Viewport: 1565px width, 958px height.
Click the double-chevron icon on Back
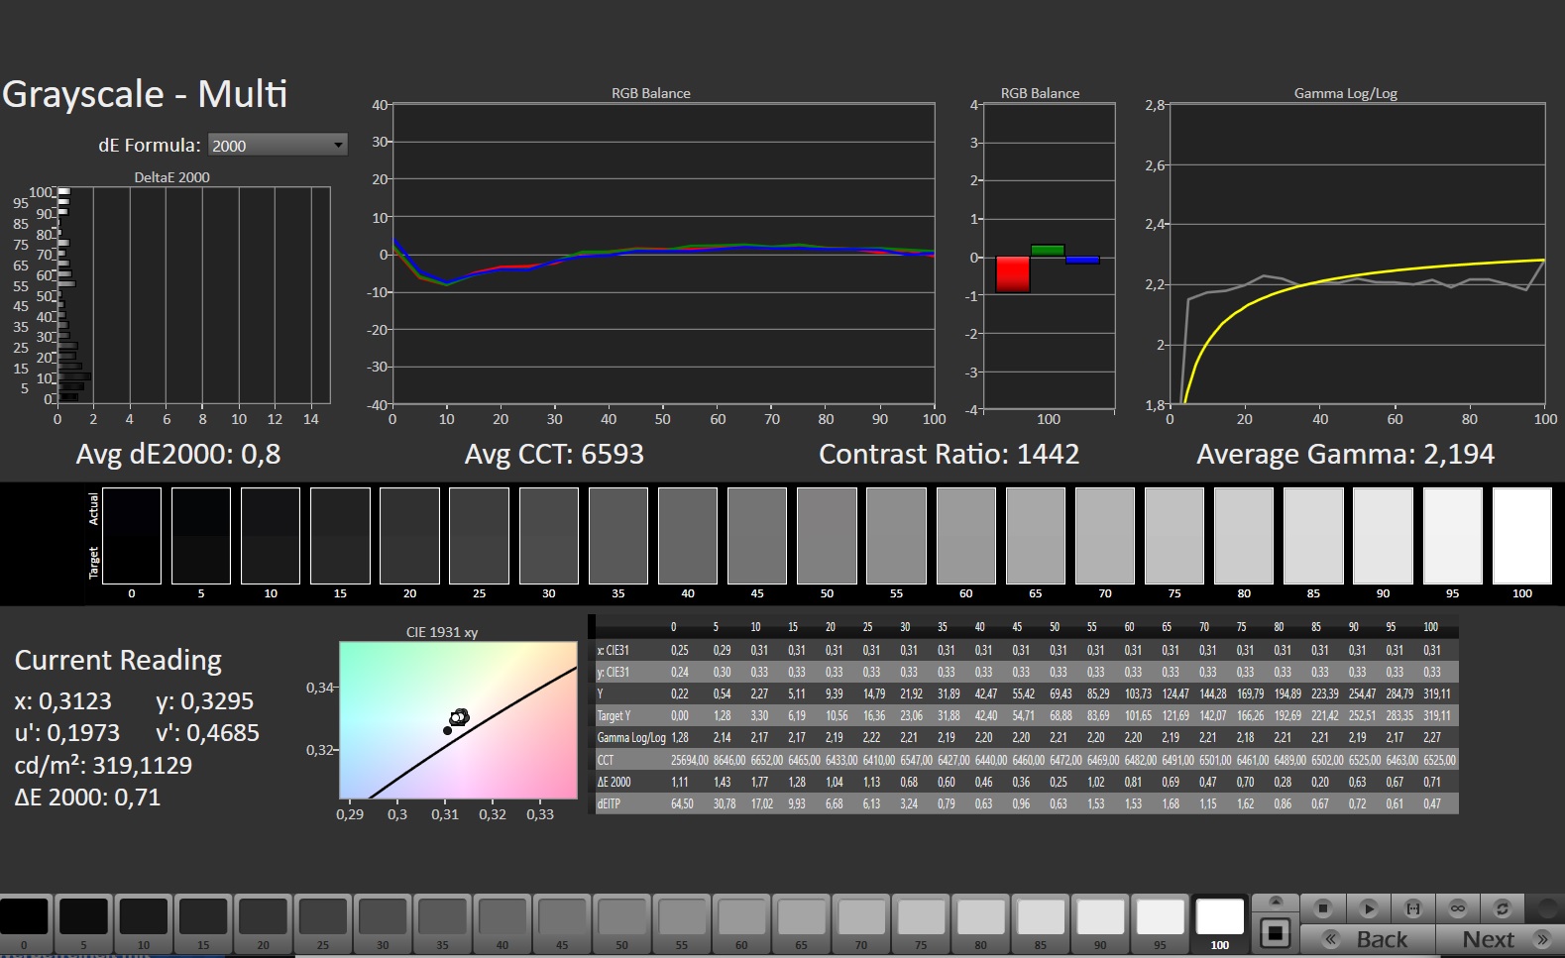(x=1331, y=939)
